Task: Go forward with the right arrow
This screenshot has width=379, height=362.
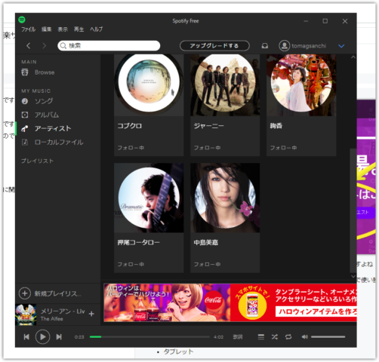Action: 45,46
